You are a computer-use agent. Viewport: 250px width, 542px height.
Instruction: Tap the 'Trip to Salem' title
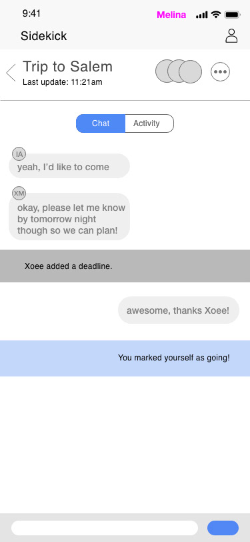pyautogui.click(x=68, y=66)
